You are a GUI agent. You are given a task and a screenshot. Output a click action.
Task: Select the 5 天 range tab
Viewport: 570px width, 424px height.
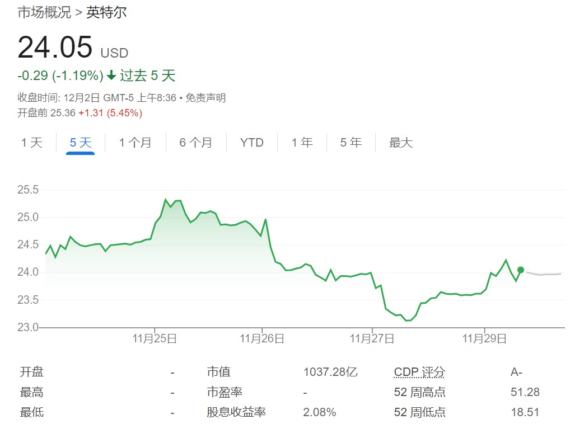click(x=80, y=142)
